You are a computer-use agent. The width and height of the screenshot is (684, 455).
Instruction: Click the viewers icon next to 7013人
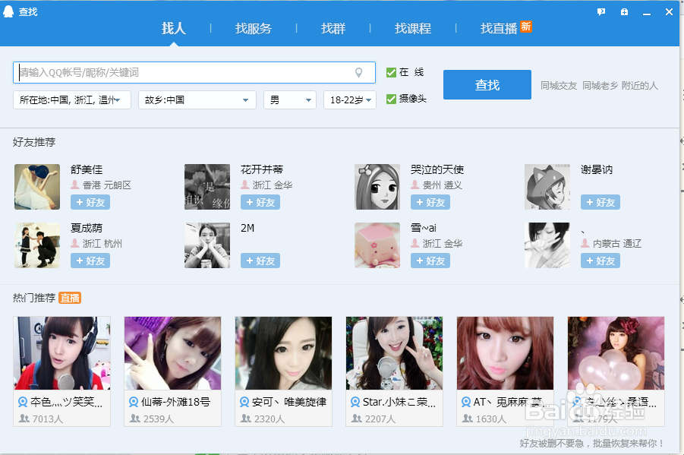(24, 419)
